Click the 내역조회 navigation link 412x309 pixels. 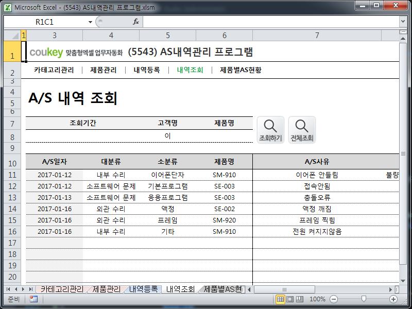pyautogui.click(x=190, y=70)
